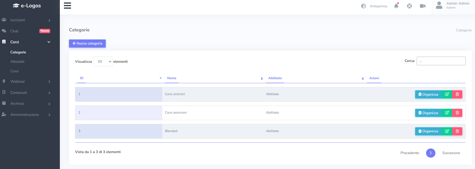
Task: Open the Chat menu item
Action: click(x=14, y=31)
